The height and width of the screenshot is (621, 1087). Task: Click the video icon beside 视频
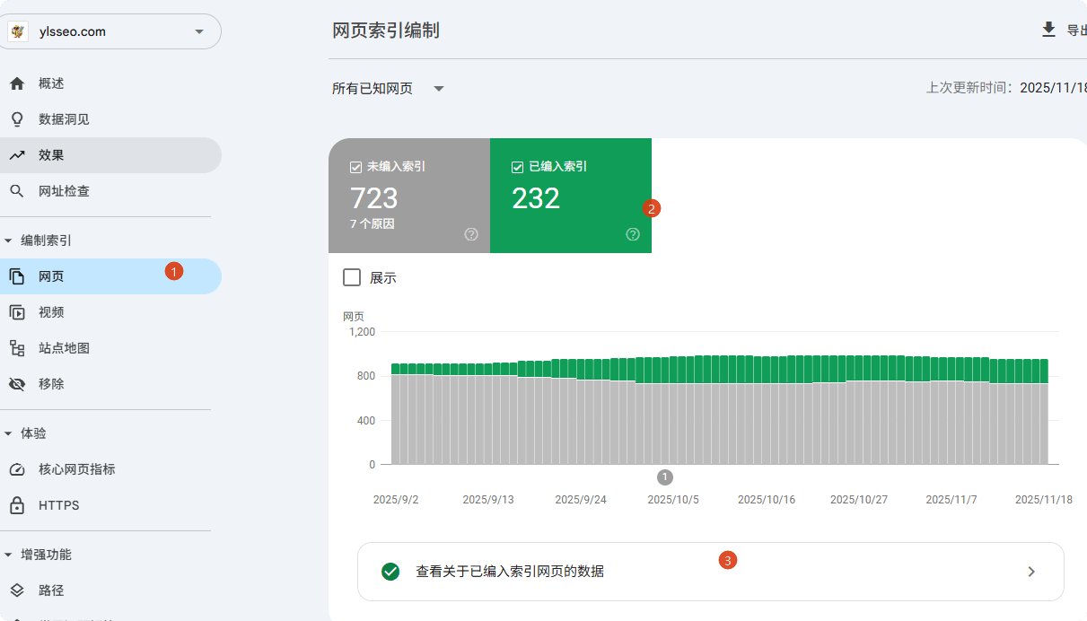click(x=17, y=312)
